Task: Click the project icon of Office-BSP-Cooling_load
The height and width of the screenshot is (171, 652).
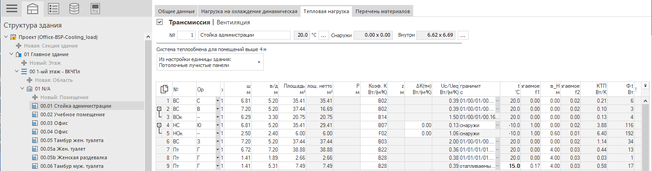Action: (x=14, y=37)
